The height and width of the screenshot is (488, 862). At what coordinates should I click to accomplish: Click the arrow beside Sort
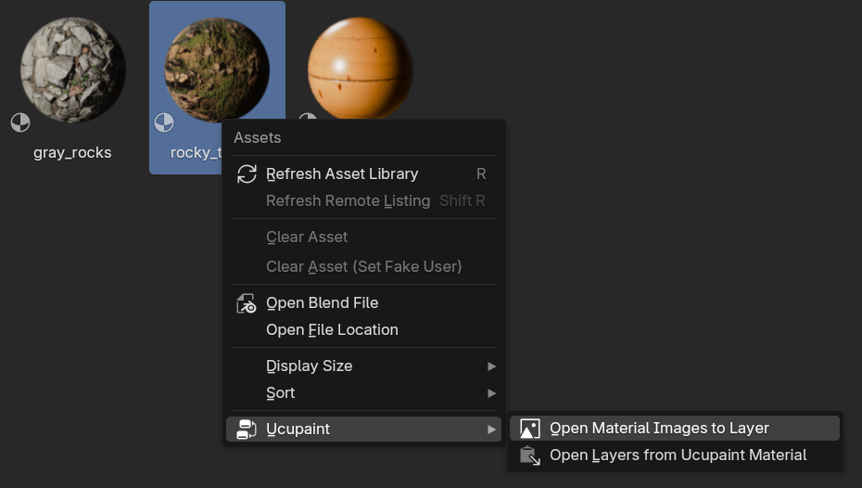pos(491,393)
